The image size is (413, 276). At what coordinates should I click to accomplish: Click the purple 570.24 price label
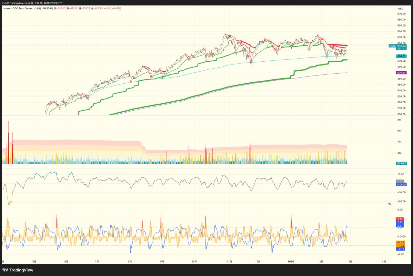[x=401, y=73]
